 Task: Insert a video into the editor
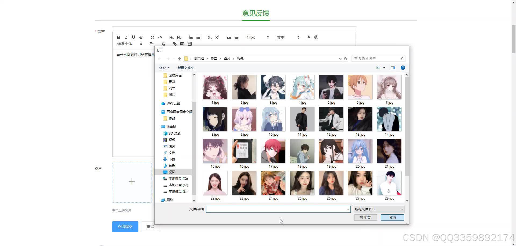coord(190,44)
